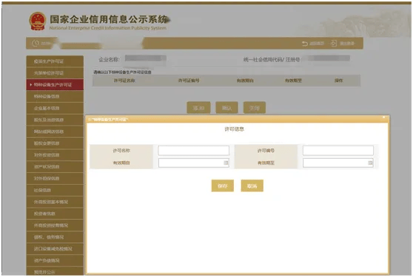Click the 取消 button in the dialog
The image size is (413, 277).
[x=252, y=186]
